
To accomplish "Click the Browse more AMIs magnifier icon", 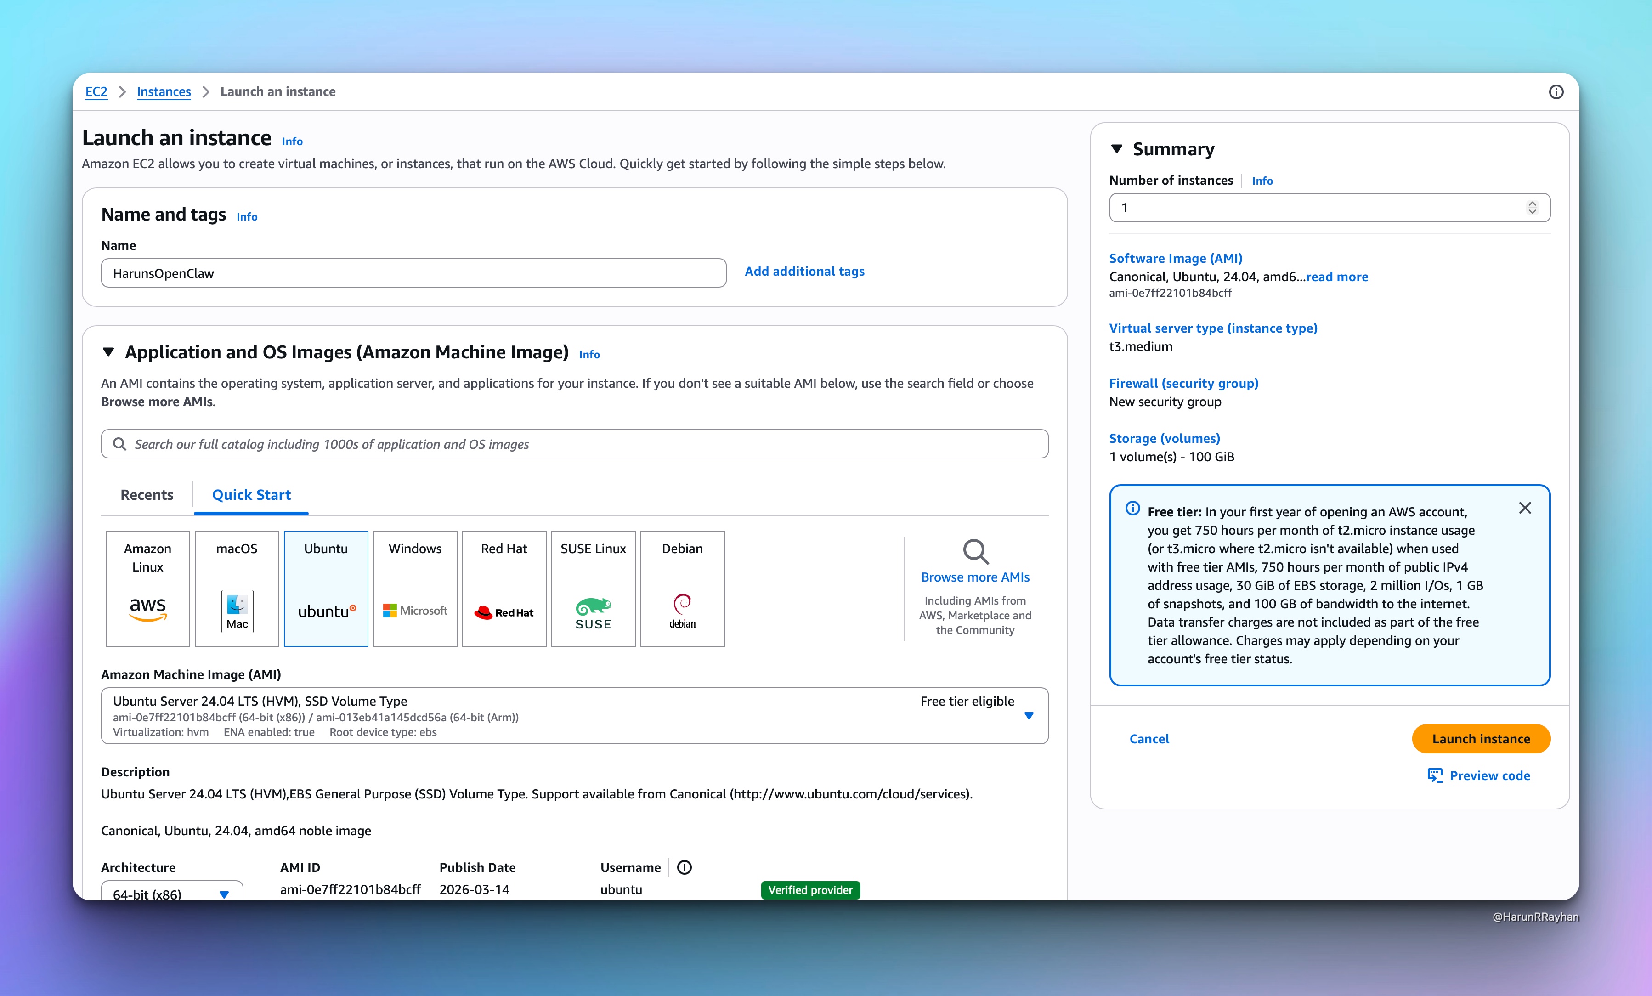I will click(x=975, y=552).
